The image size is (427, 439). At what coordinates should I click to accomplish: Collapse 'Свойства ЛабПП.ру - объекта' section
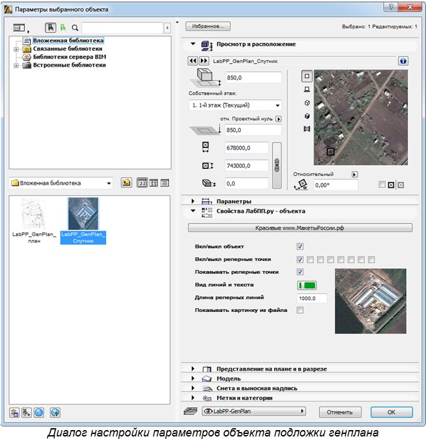point(193,210)
